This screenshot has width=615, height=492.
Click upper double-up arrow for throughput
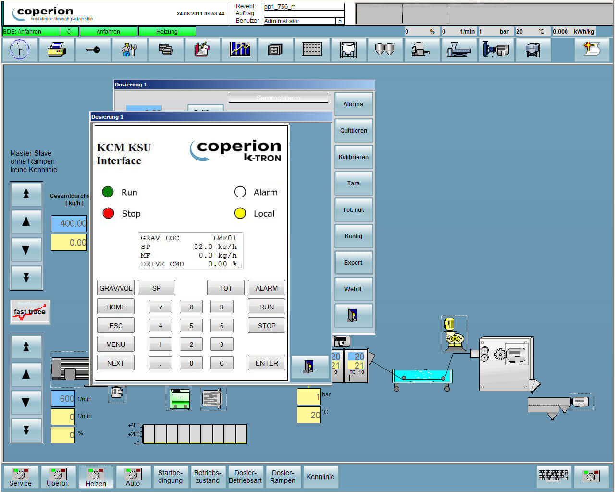(x=26, y=194)
